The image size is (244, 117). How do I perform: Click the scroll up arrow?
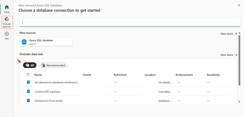pos(239,33)
